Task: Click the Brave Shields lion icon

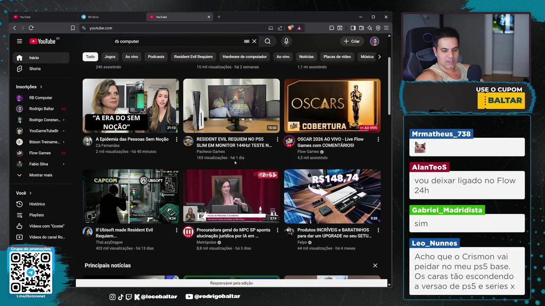Action: point(290,28)
